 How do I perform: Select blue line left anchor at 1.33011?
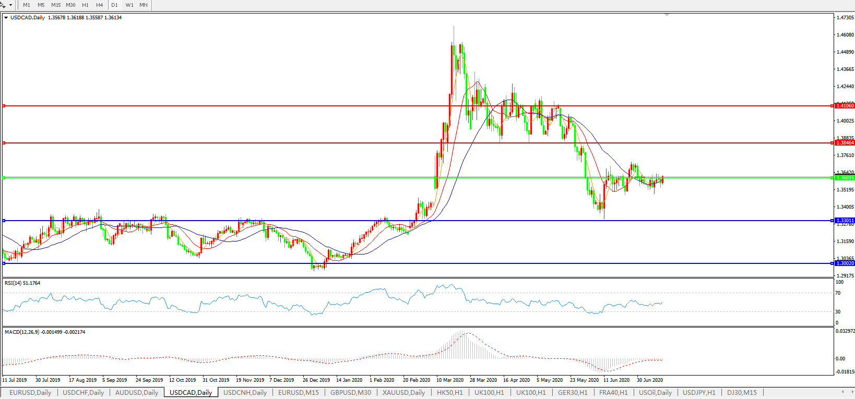click(4, 221)
